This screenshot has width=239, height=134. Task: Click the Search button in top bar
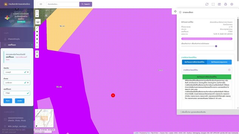pos(86,4)
